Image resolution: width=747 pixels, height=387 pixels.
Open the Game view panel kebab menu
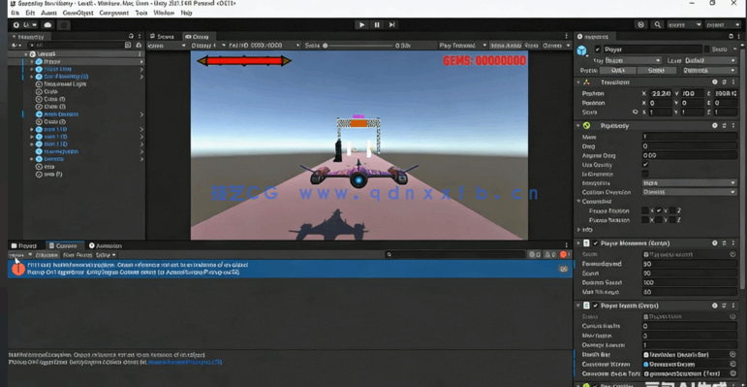[x=566, y=36]
